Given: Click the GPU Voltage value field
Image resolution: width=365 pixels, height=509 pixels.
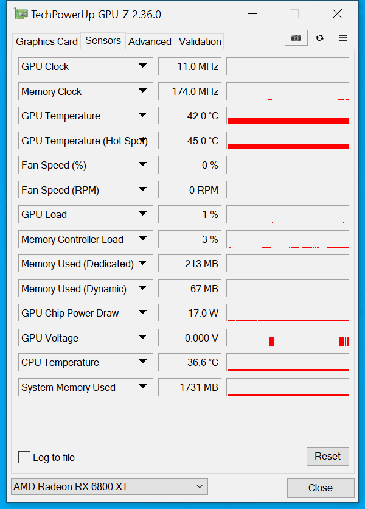Looking at the screenshot, I should 189,338.
